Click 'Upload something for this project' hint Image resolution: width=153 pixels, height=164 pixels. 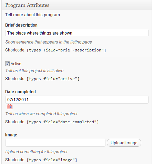click(37, 152)
